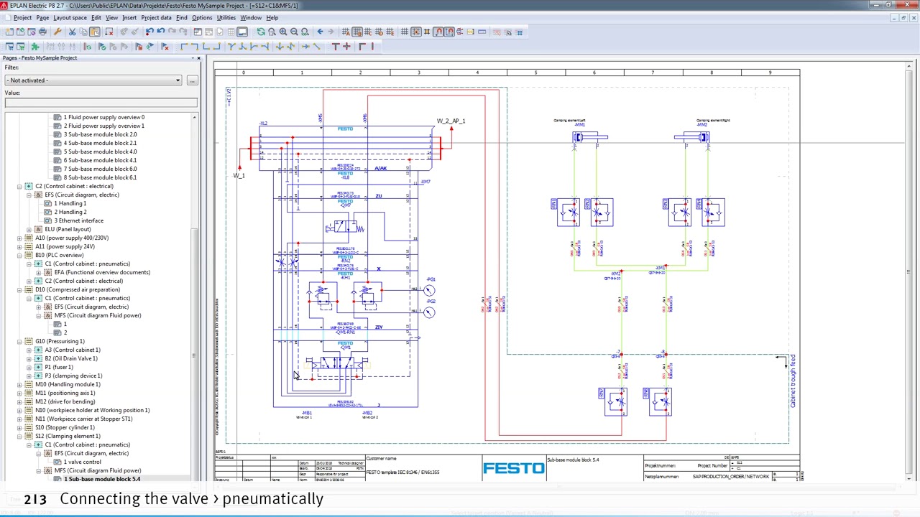Toggle the Grid display button

[x=404, y=32]
